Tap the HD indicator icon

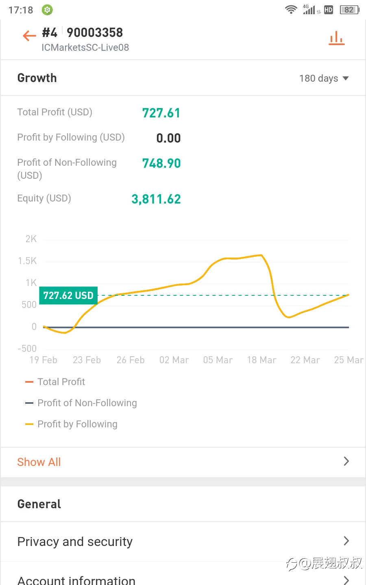click(329, 10)
